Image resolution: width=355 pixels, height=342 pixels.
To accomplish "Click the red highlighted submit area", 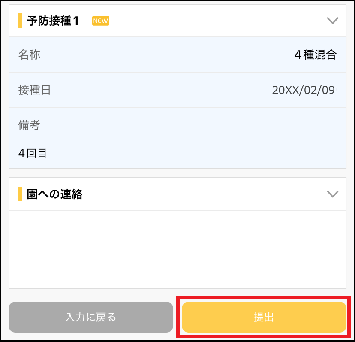I will [x=263, y=317].
